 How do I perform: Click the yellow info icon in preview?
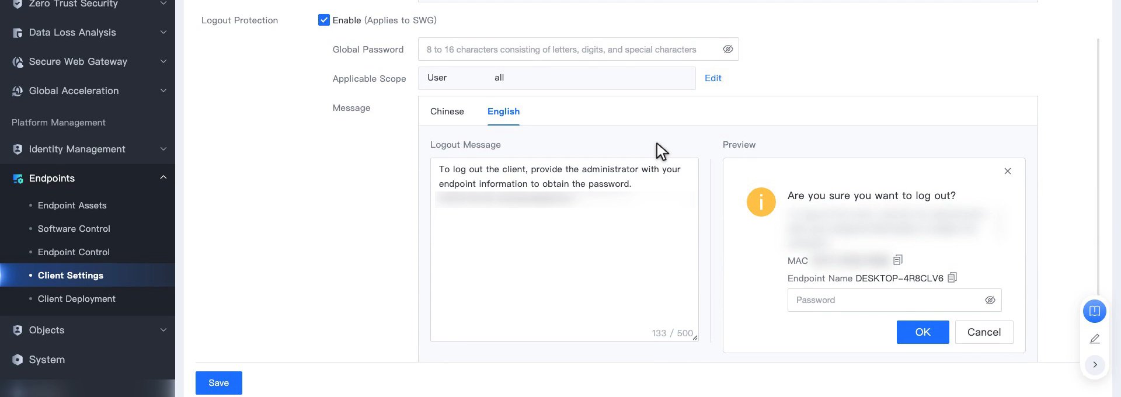(x=761, y=202)
